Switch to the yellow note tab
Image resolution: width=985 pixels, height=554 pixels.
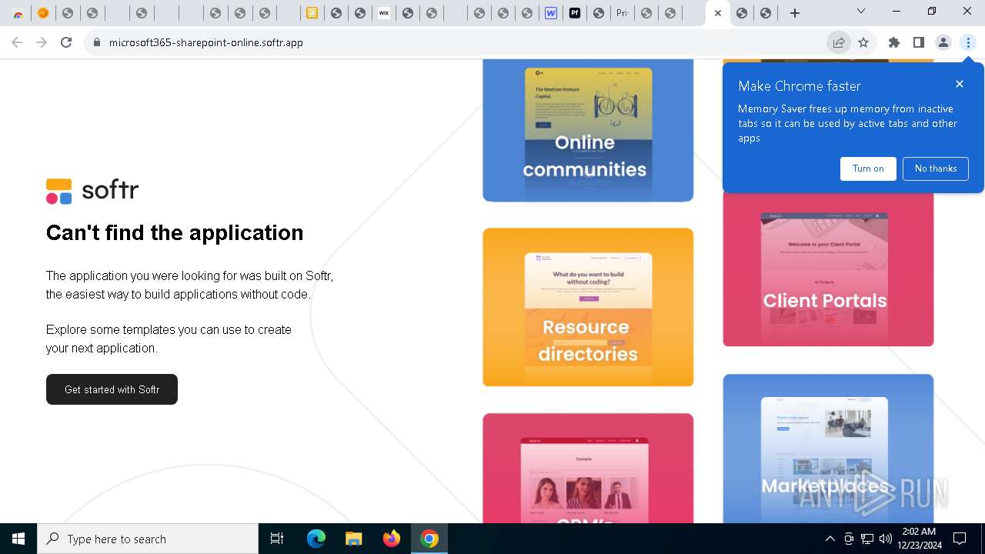312,13
